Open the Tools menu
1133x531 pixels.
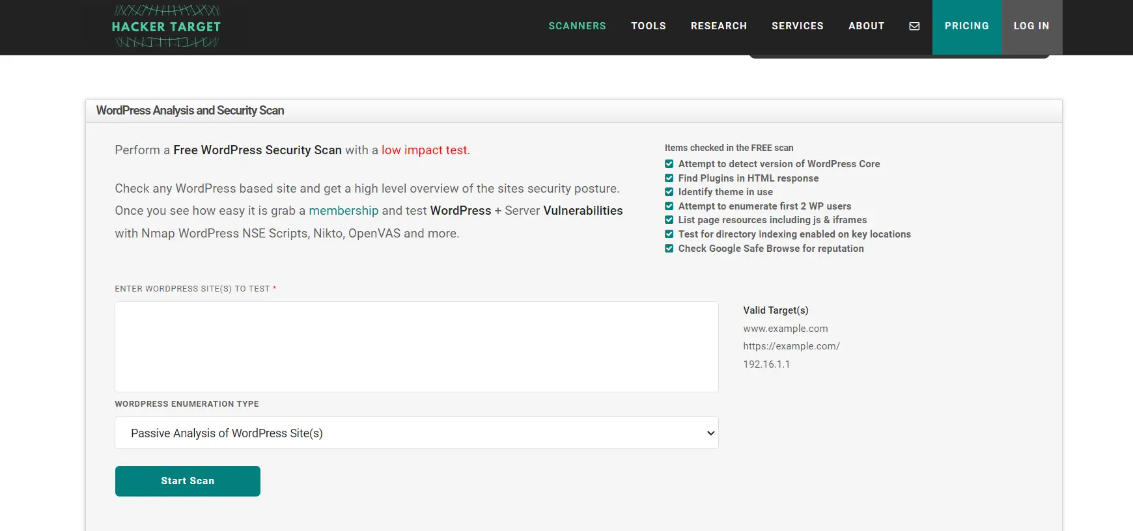click(x=649, y=26)
